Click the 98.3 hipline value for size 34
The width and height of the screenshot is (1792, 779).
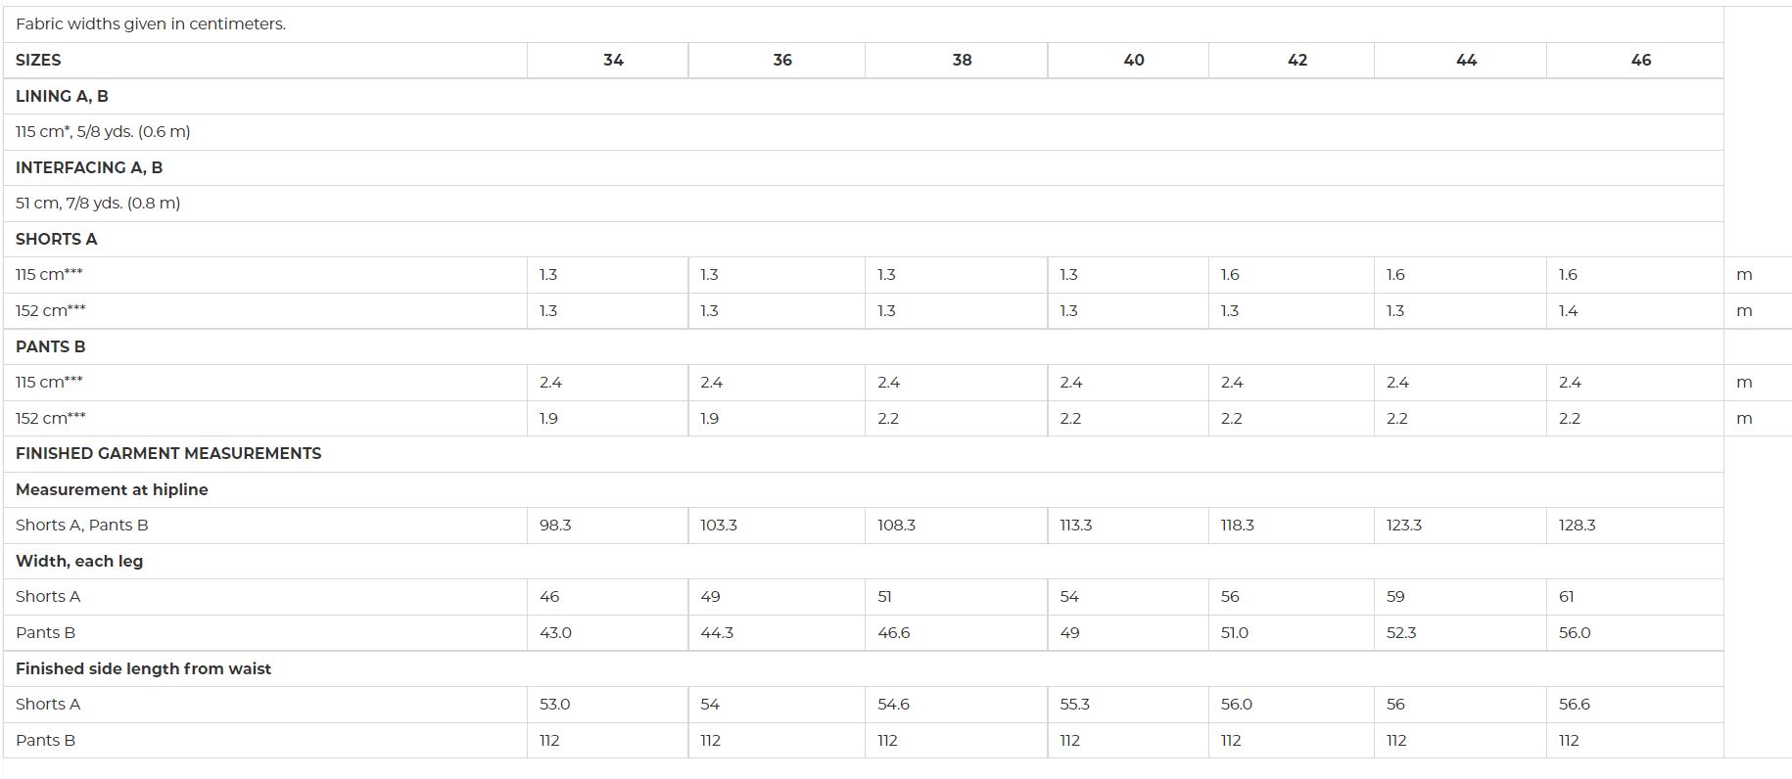tap(555, 525)
